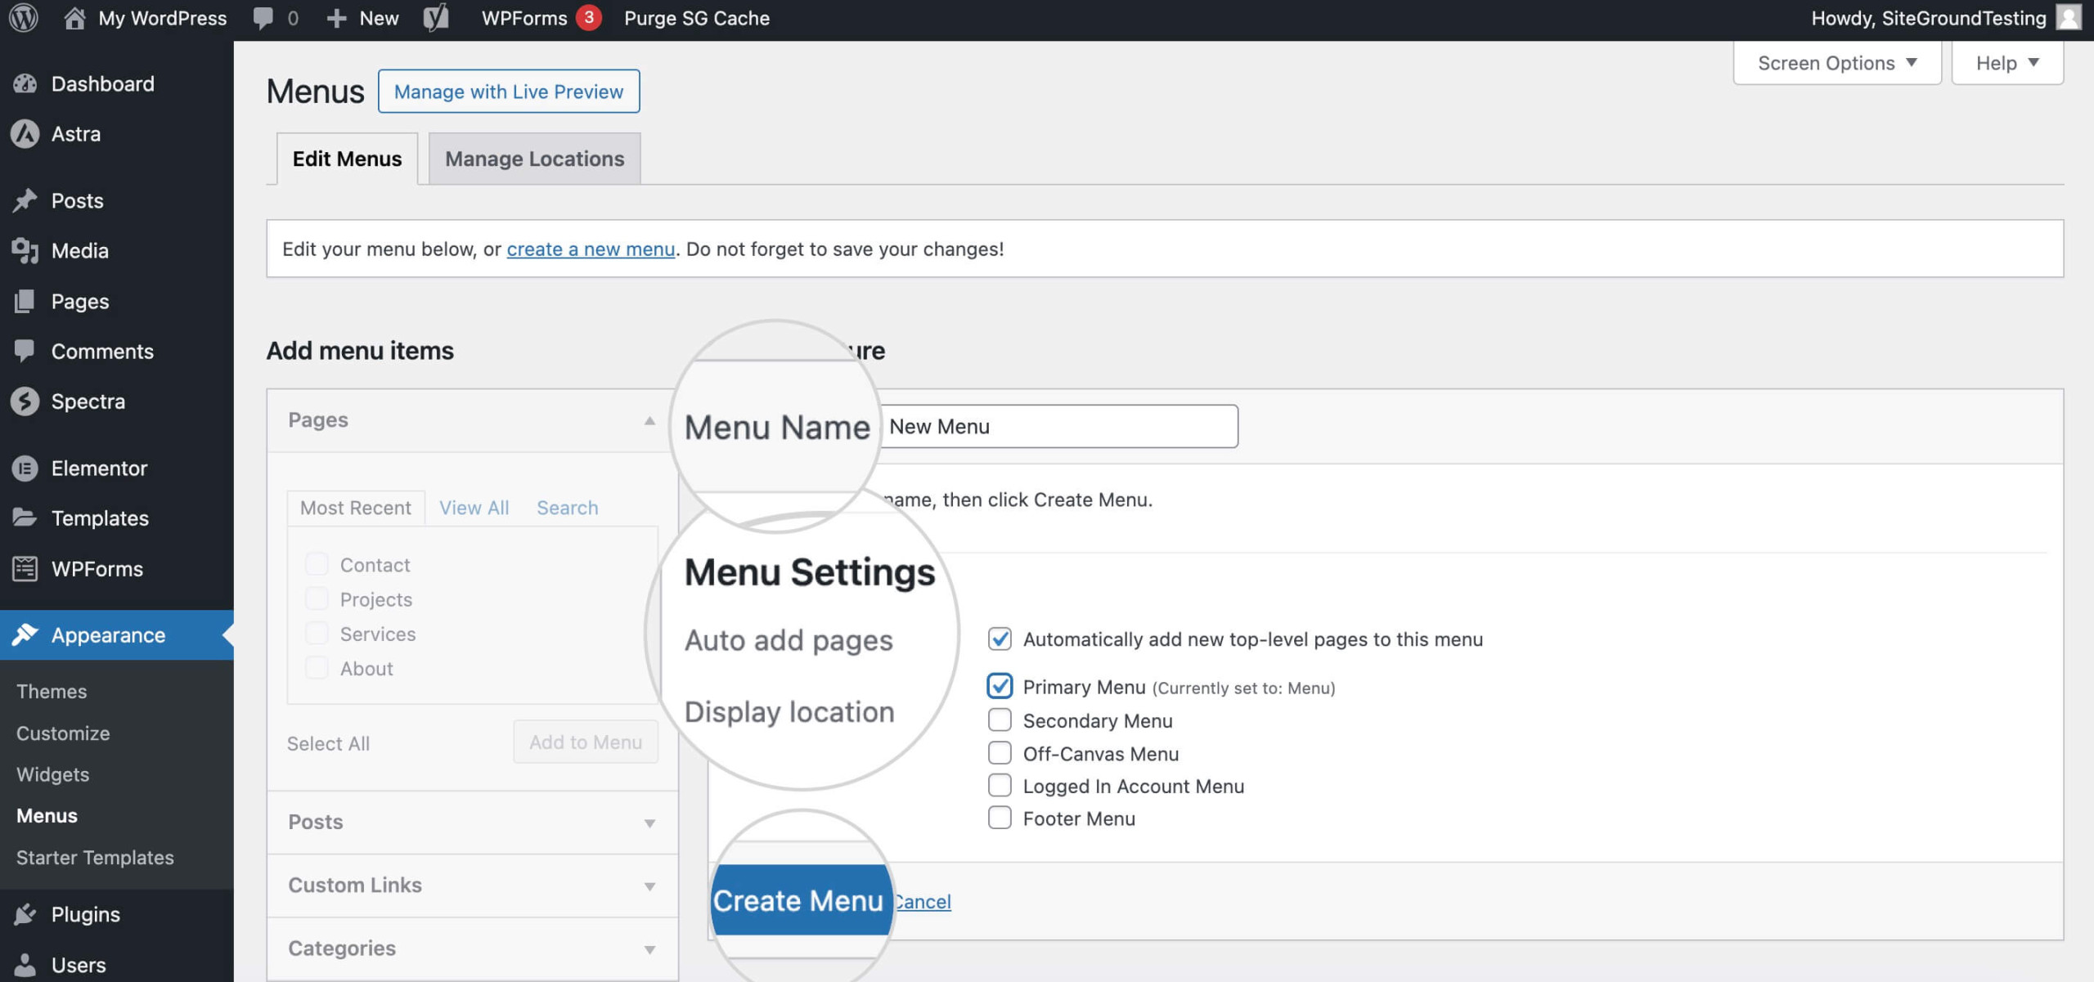Check Logged In Account Menu location

(1000, 786)
